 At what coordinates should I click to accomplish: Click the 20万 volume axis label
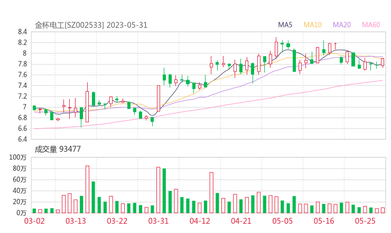click(x=20, y=202)
